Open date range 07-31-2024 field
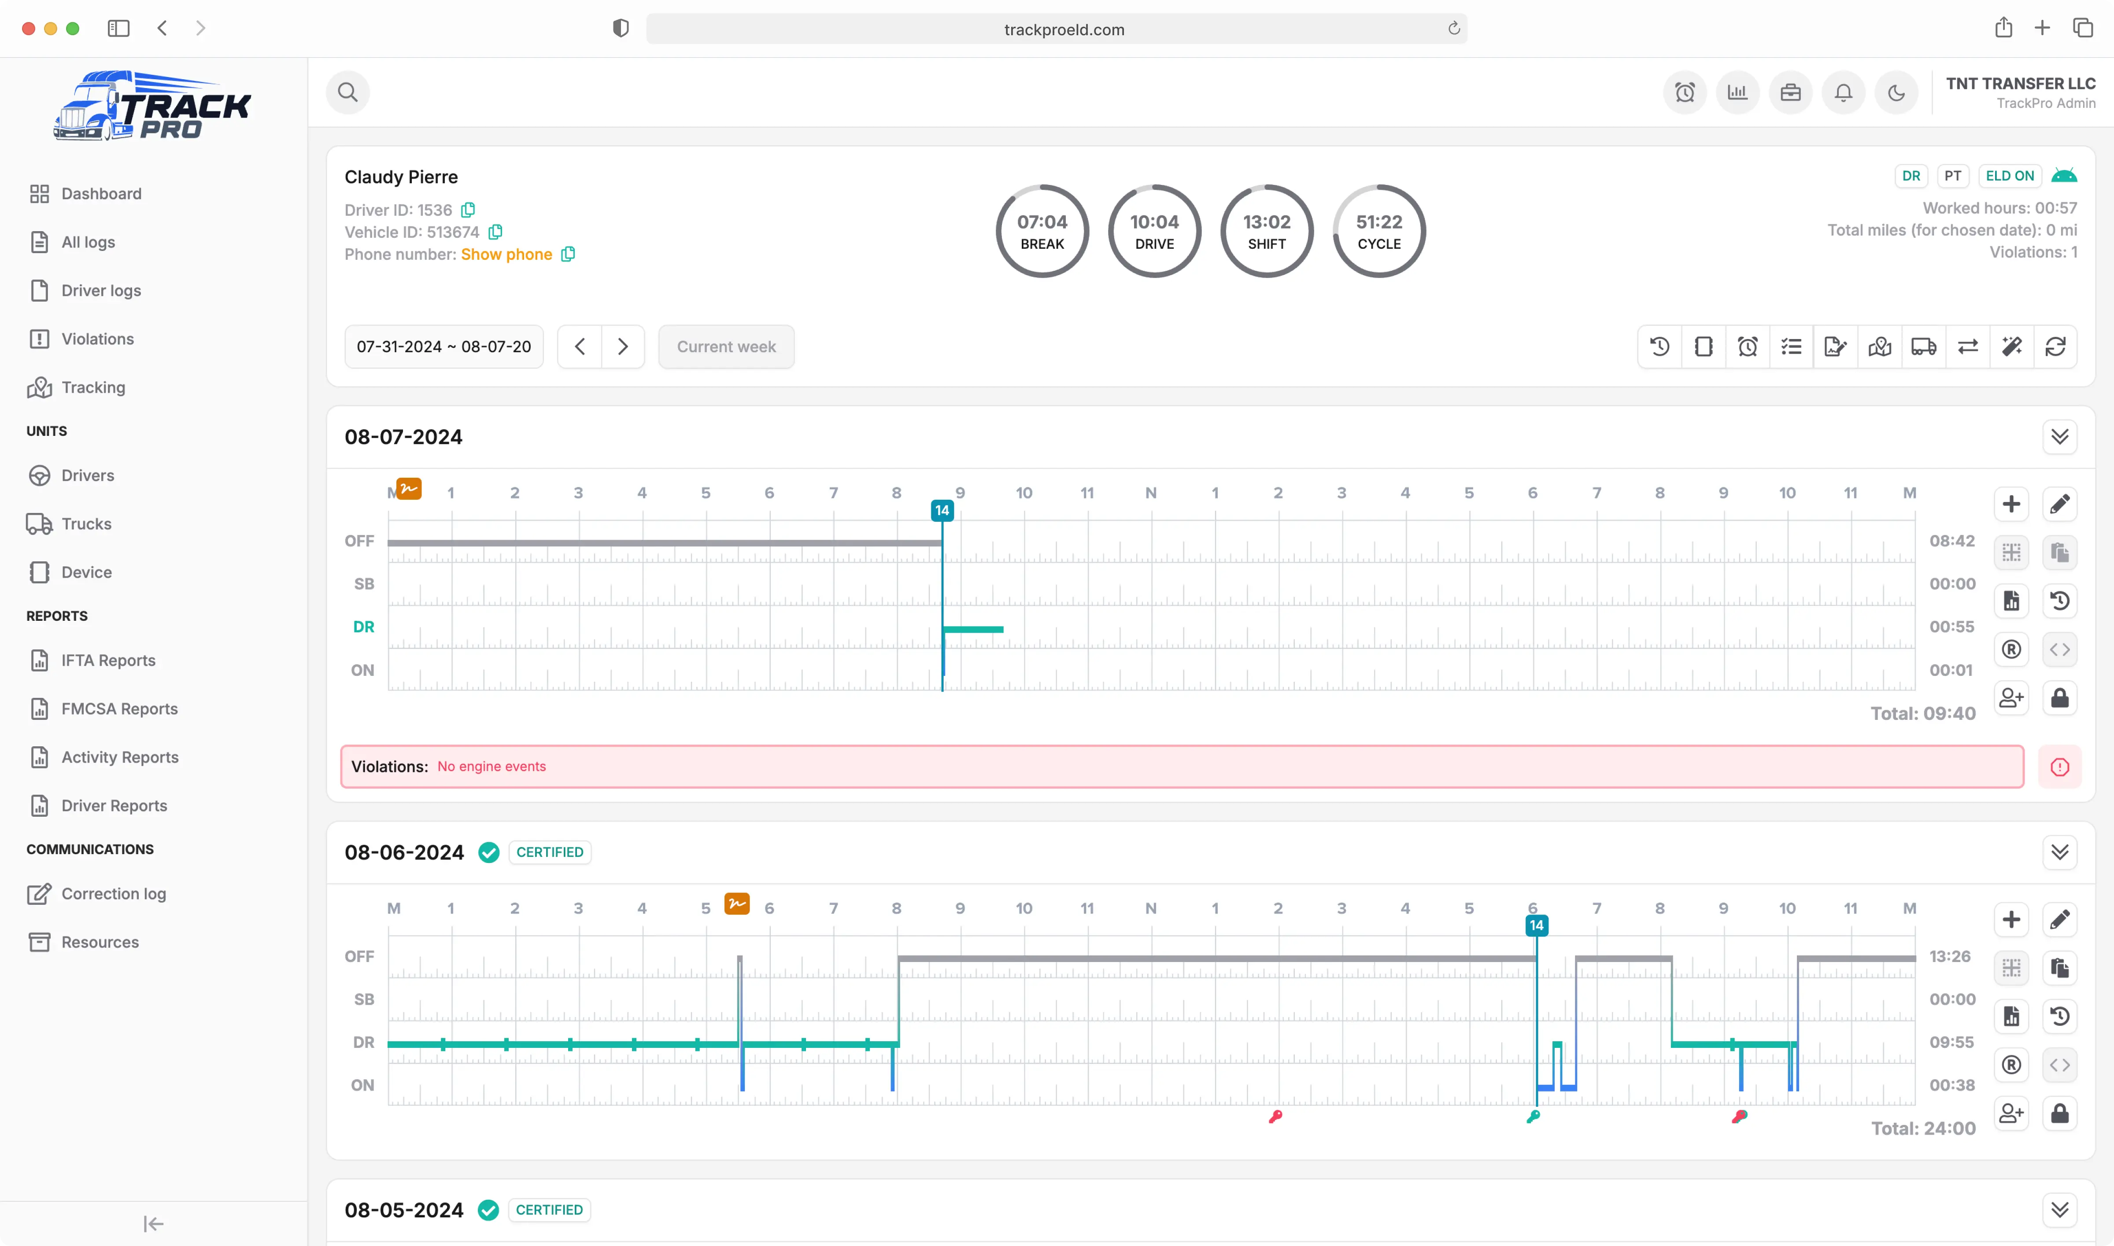Image resolution: width=2114 pixels, height=1246 pixels. point(443,347)
